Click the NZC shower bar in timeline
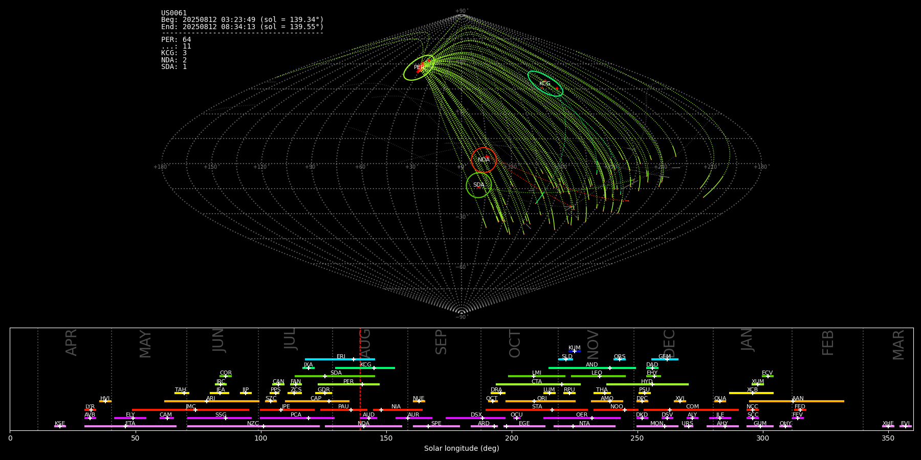 click(253, 426)
